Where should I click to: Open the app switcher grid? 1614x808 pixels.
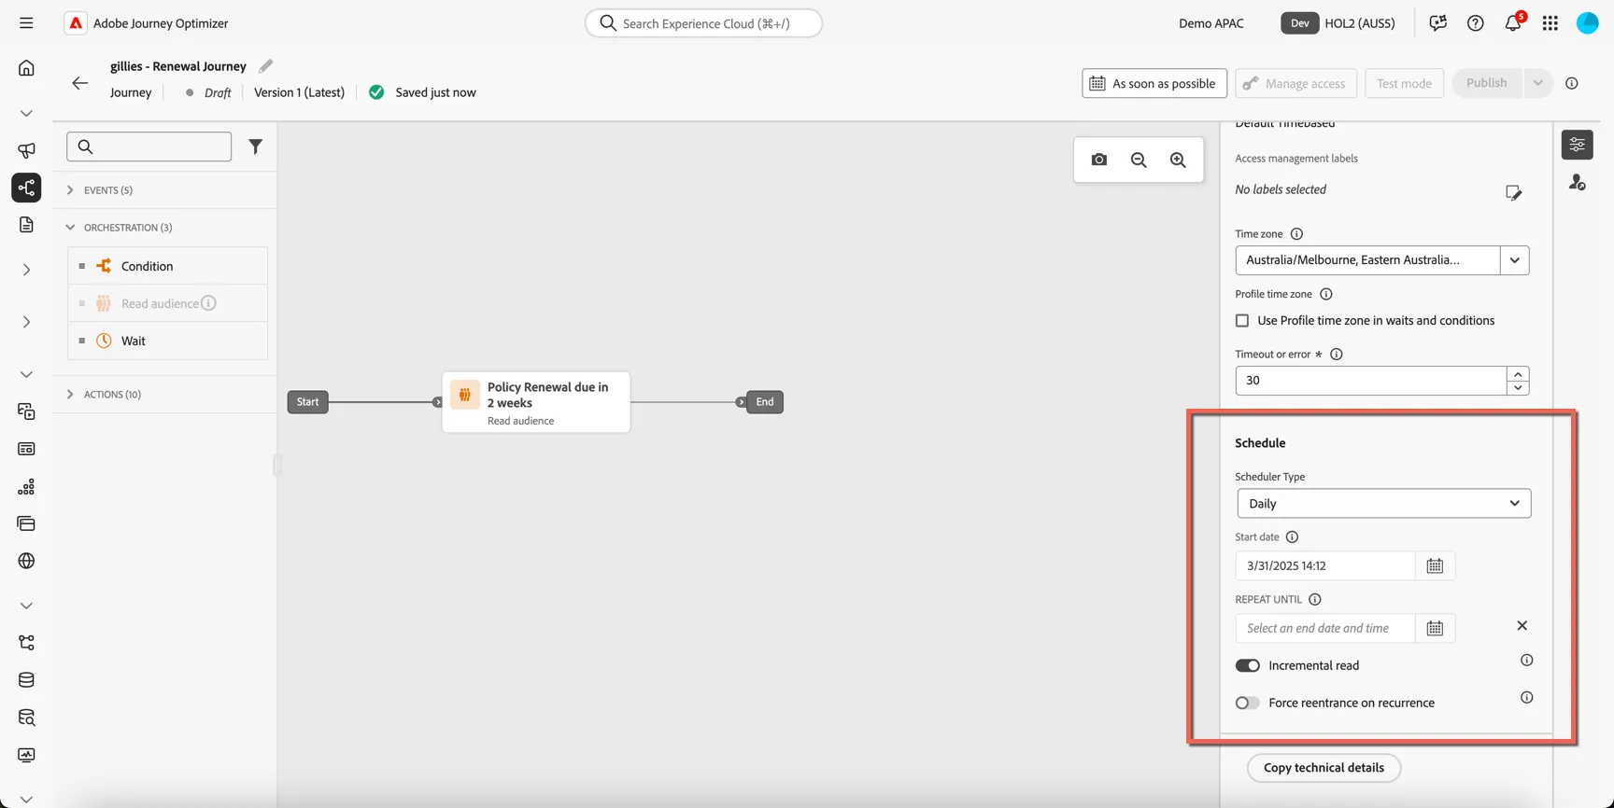(x=1550, y=23)
